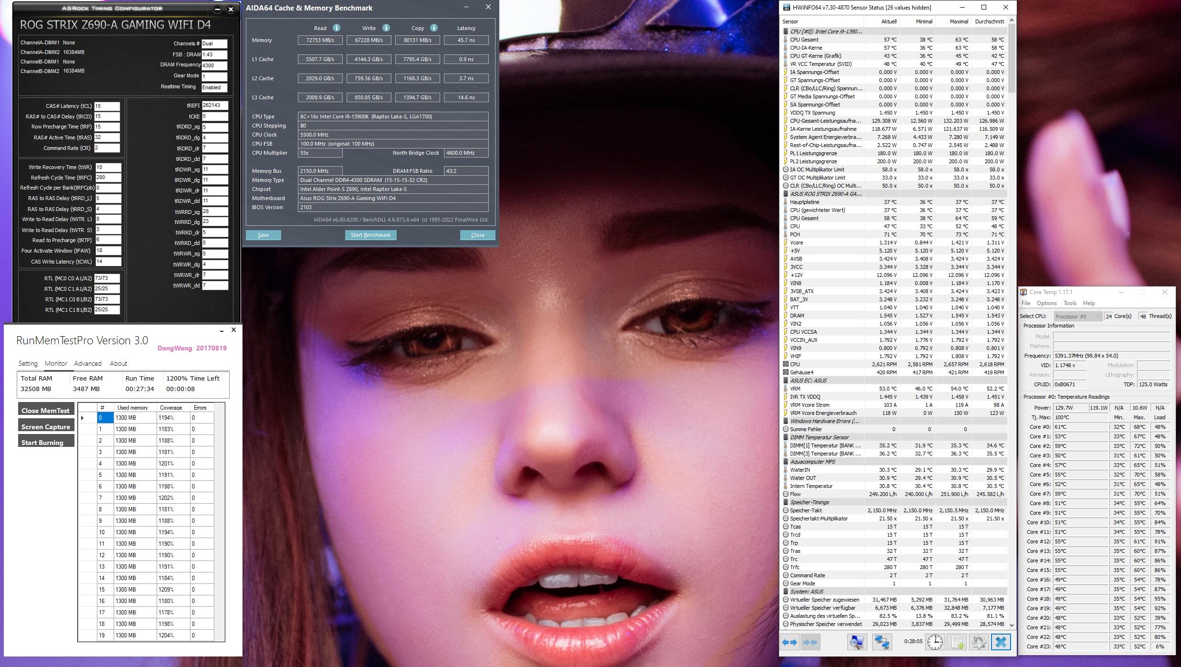
Task: Click CAS# Latency (tCL) field in Timing Configurator
Action: [x=107, y=106]
